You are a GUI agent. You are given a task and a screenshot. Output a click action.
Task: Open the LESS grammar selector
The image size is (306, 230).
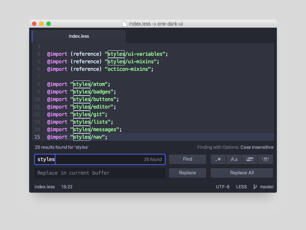(x=241, y=187)
